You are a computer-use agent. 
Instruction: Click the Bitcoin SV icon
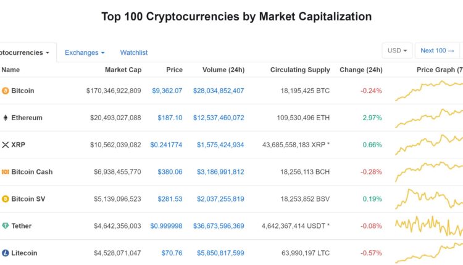6,199
